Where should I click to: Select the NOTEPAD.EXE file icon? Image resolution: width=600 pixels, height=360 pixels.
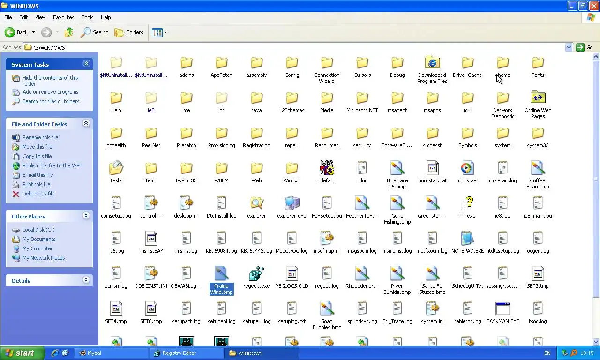(467, 238)
